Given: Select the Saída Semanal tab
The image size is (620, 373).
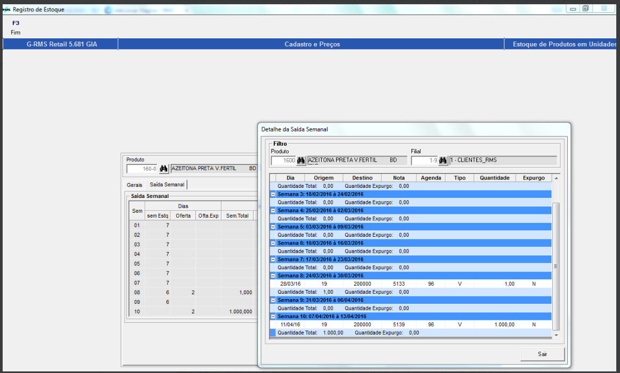Looking at the screenshot, I should (167, 185).
